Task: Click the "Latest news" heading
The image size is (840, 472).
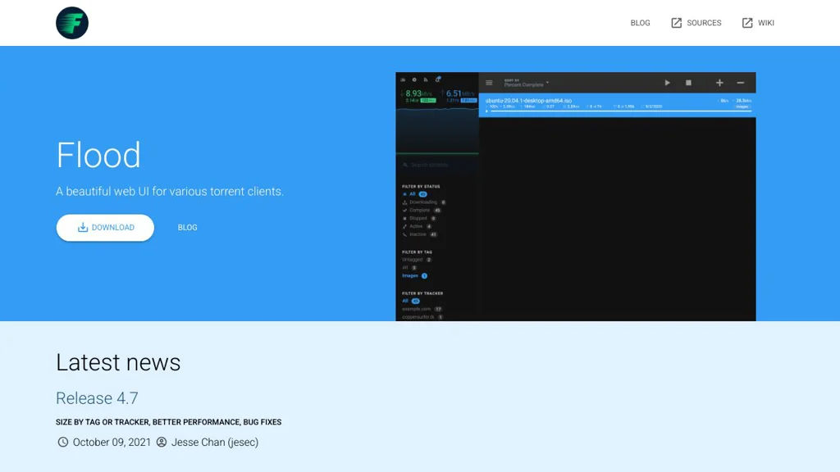Action: (118, 362)
